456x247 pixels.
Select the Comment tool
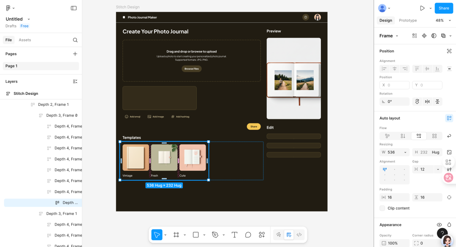(248, 234)
